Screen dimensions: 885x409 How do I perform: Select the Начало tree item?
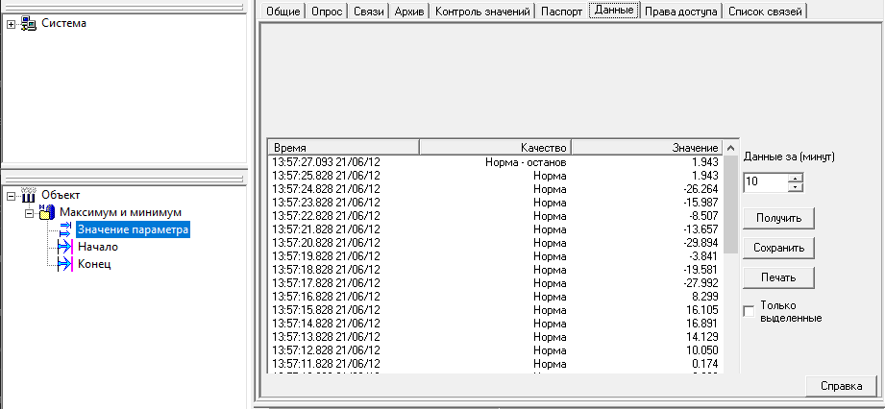click(98, 247)
